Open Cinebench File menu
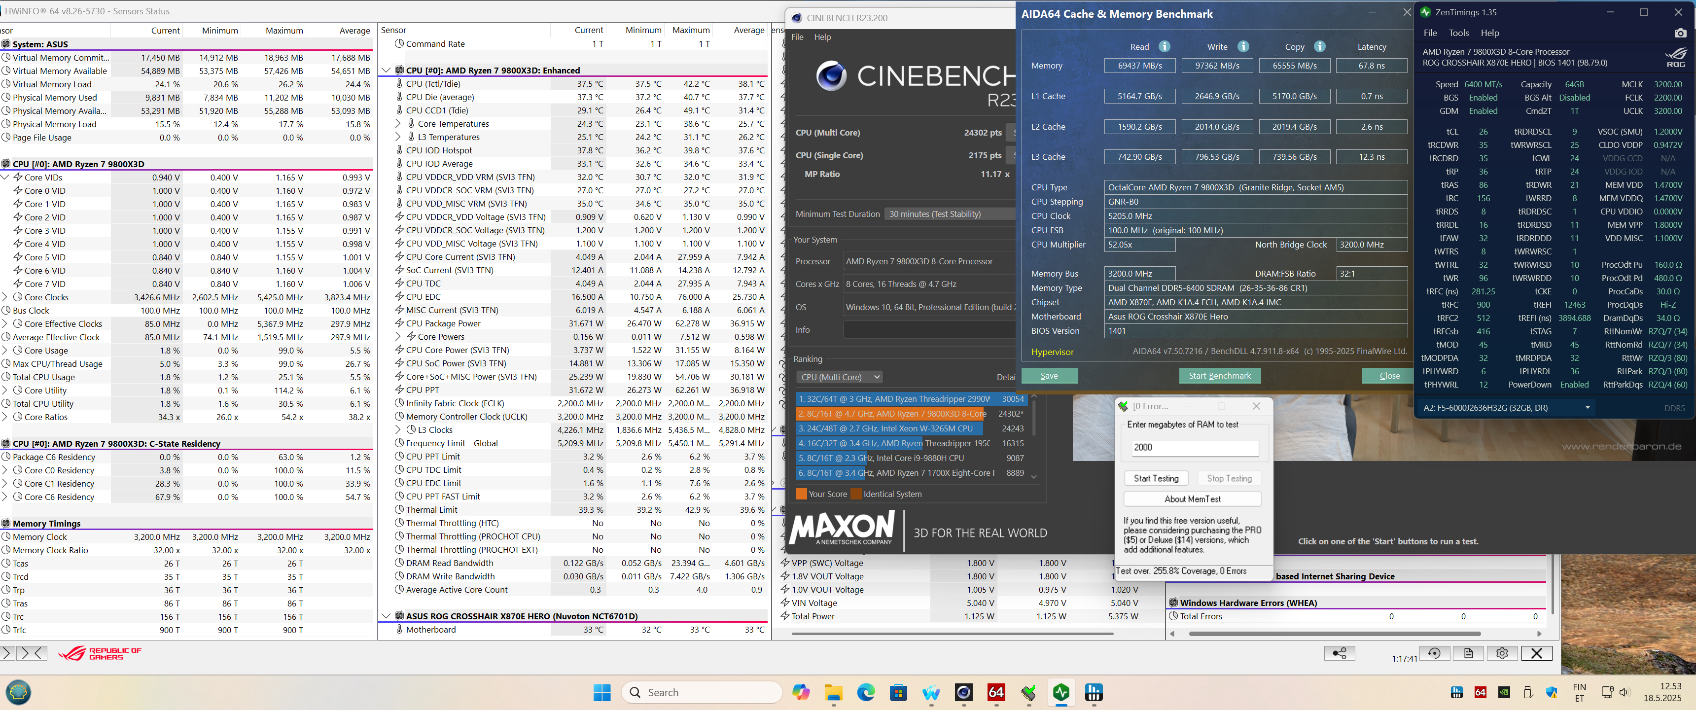The width and height of the screenshot is (1696, 710). 797,37
